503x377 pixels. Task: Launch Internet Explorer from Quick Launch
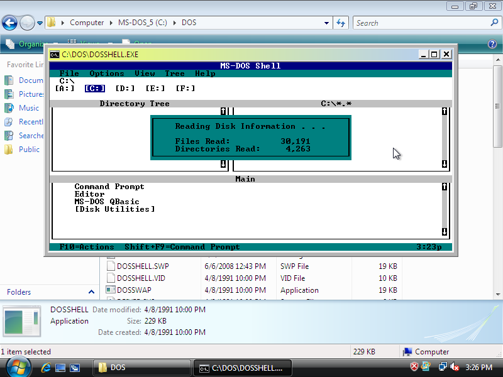(x=46, y=368)
